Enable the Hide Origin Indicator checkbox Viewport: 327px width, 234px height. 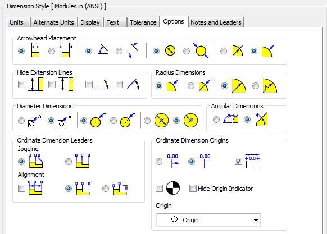click(193, 189)
